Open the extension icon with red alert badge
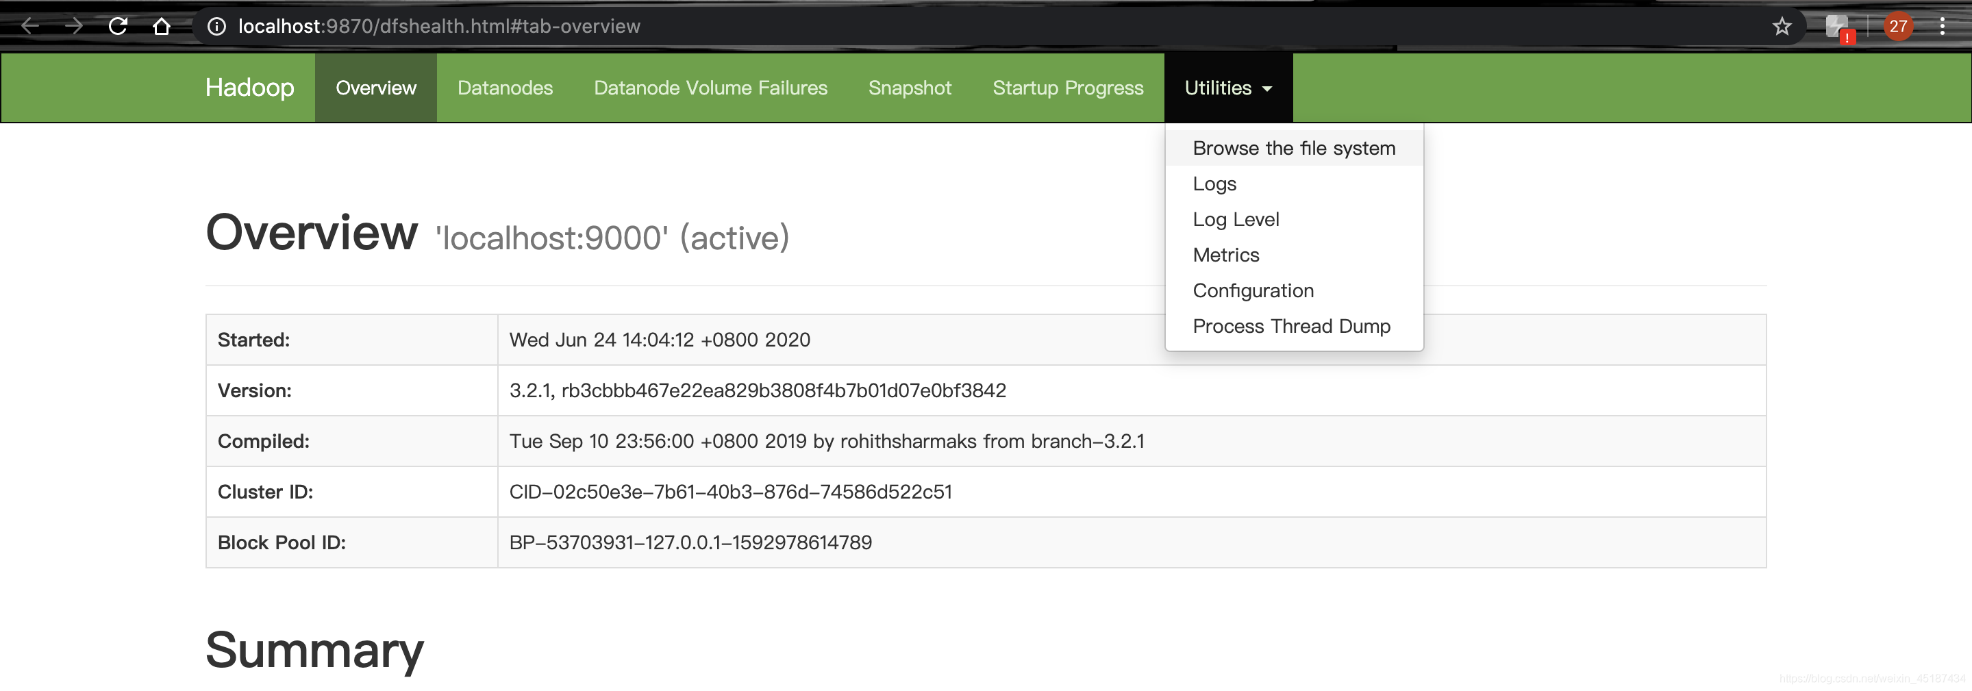 point(1839,27)
